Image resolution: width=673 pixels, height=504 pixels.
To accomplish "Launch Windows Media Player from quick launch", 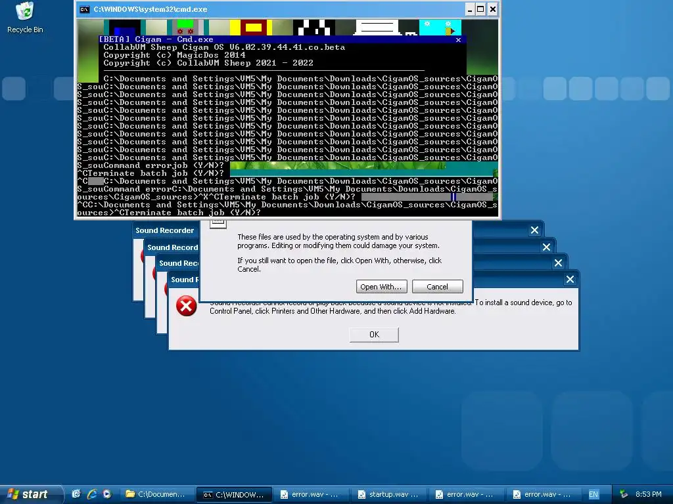I will [x=107, y=494].
